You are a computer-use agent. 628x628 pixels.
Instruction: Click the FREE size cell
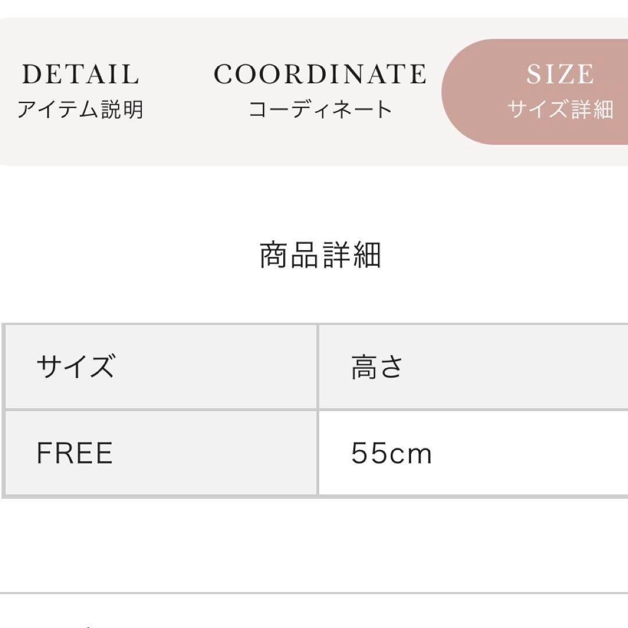pos(74,454)
